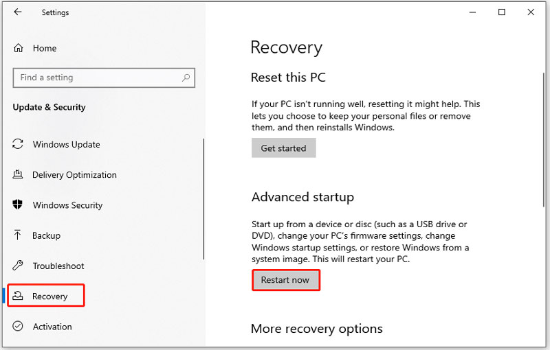
Task: Focus the Find a setting field
Action: coord(96,78)
